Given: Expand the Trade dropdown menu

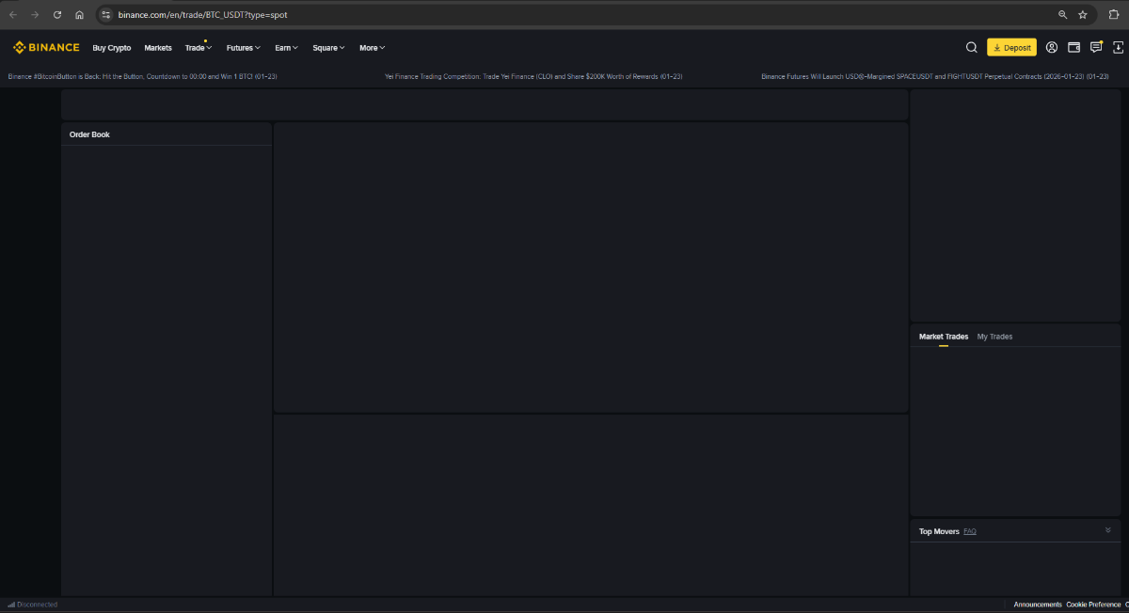Looking at the screenshot, I should [x=199, y=48].
